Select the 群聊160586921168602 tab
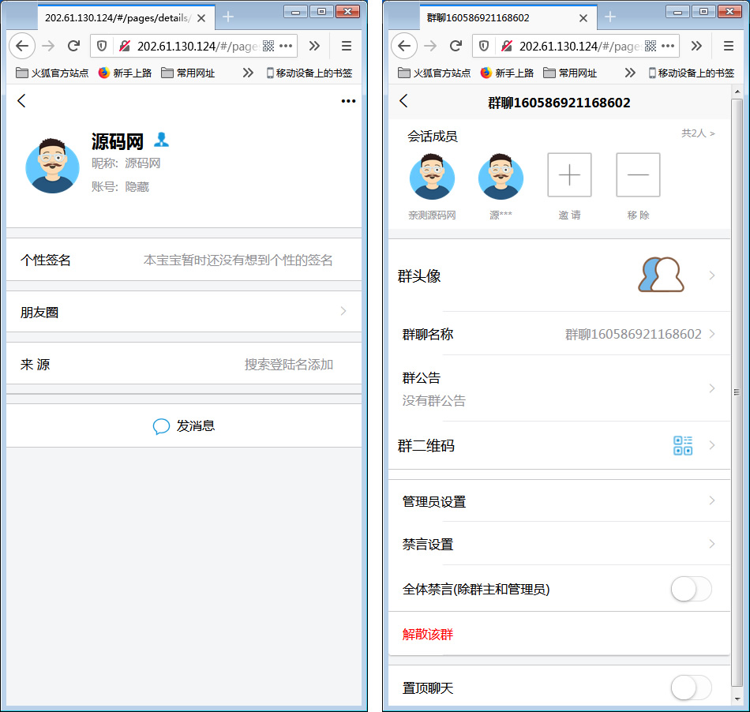Viewport: 750px width, 712px height. click(x=508, y=18)
